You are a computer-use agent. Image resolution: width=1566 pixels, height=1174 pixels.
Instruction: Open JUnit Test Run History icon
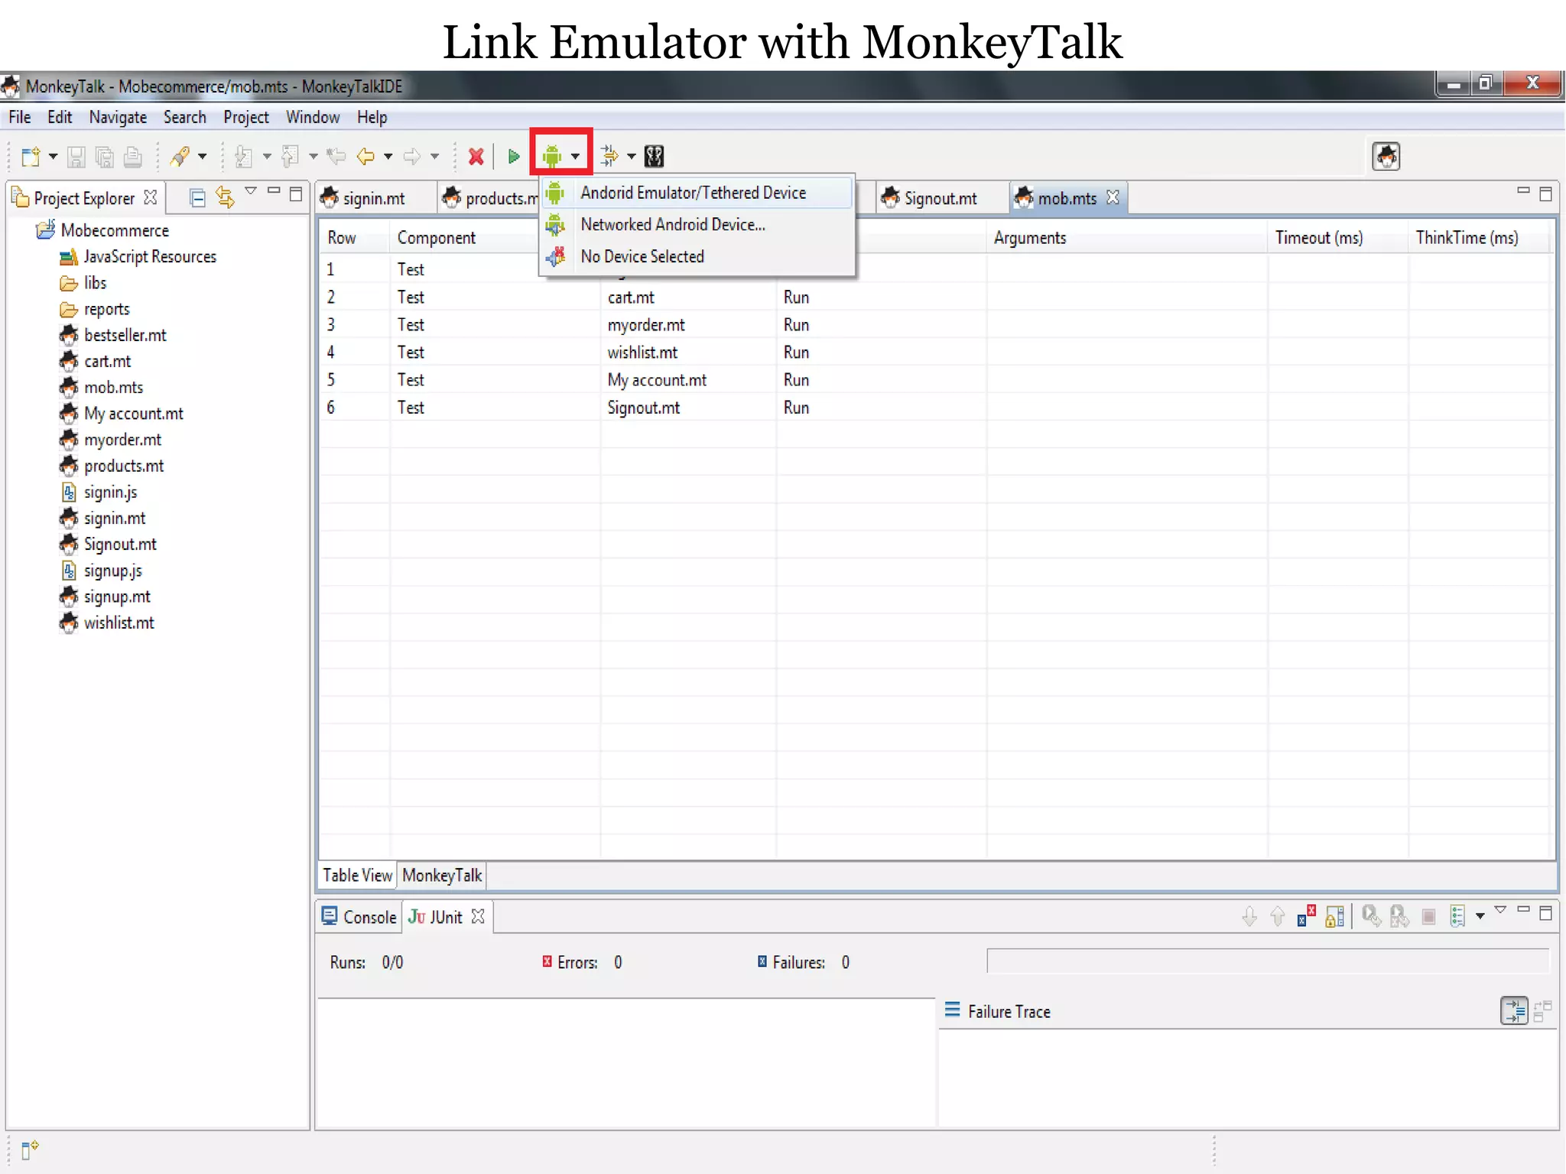(x=1458, y=916)
